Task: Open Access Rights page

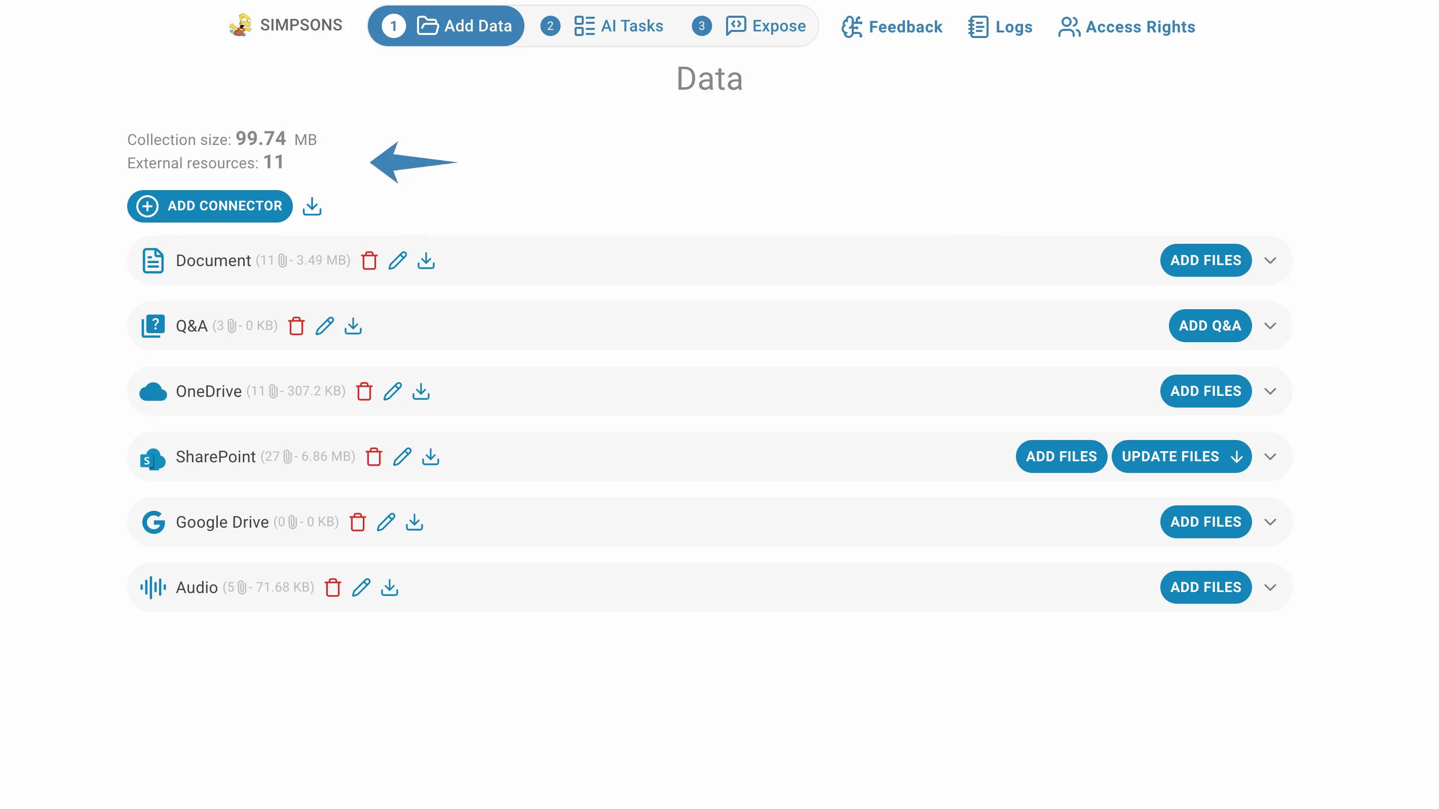Action: (x=1126, y=27)
